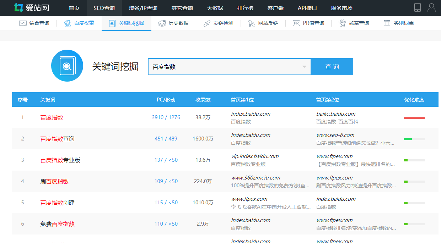Click www.seo-6.com second-place result

point(335,135)
